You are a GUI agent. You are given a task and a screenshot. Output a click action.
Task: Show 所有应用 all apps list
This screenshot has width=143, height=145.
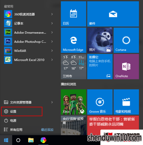13,130
